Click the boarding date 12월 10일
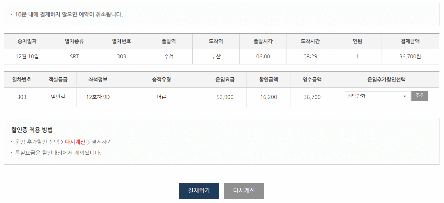Screen dimensions: 444x203 click(x=26, y=57)
